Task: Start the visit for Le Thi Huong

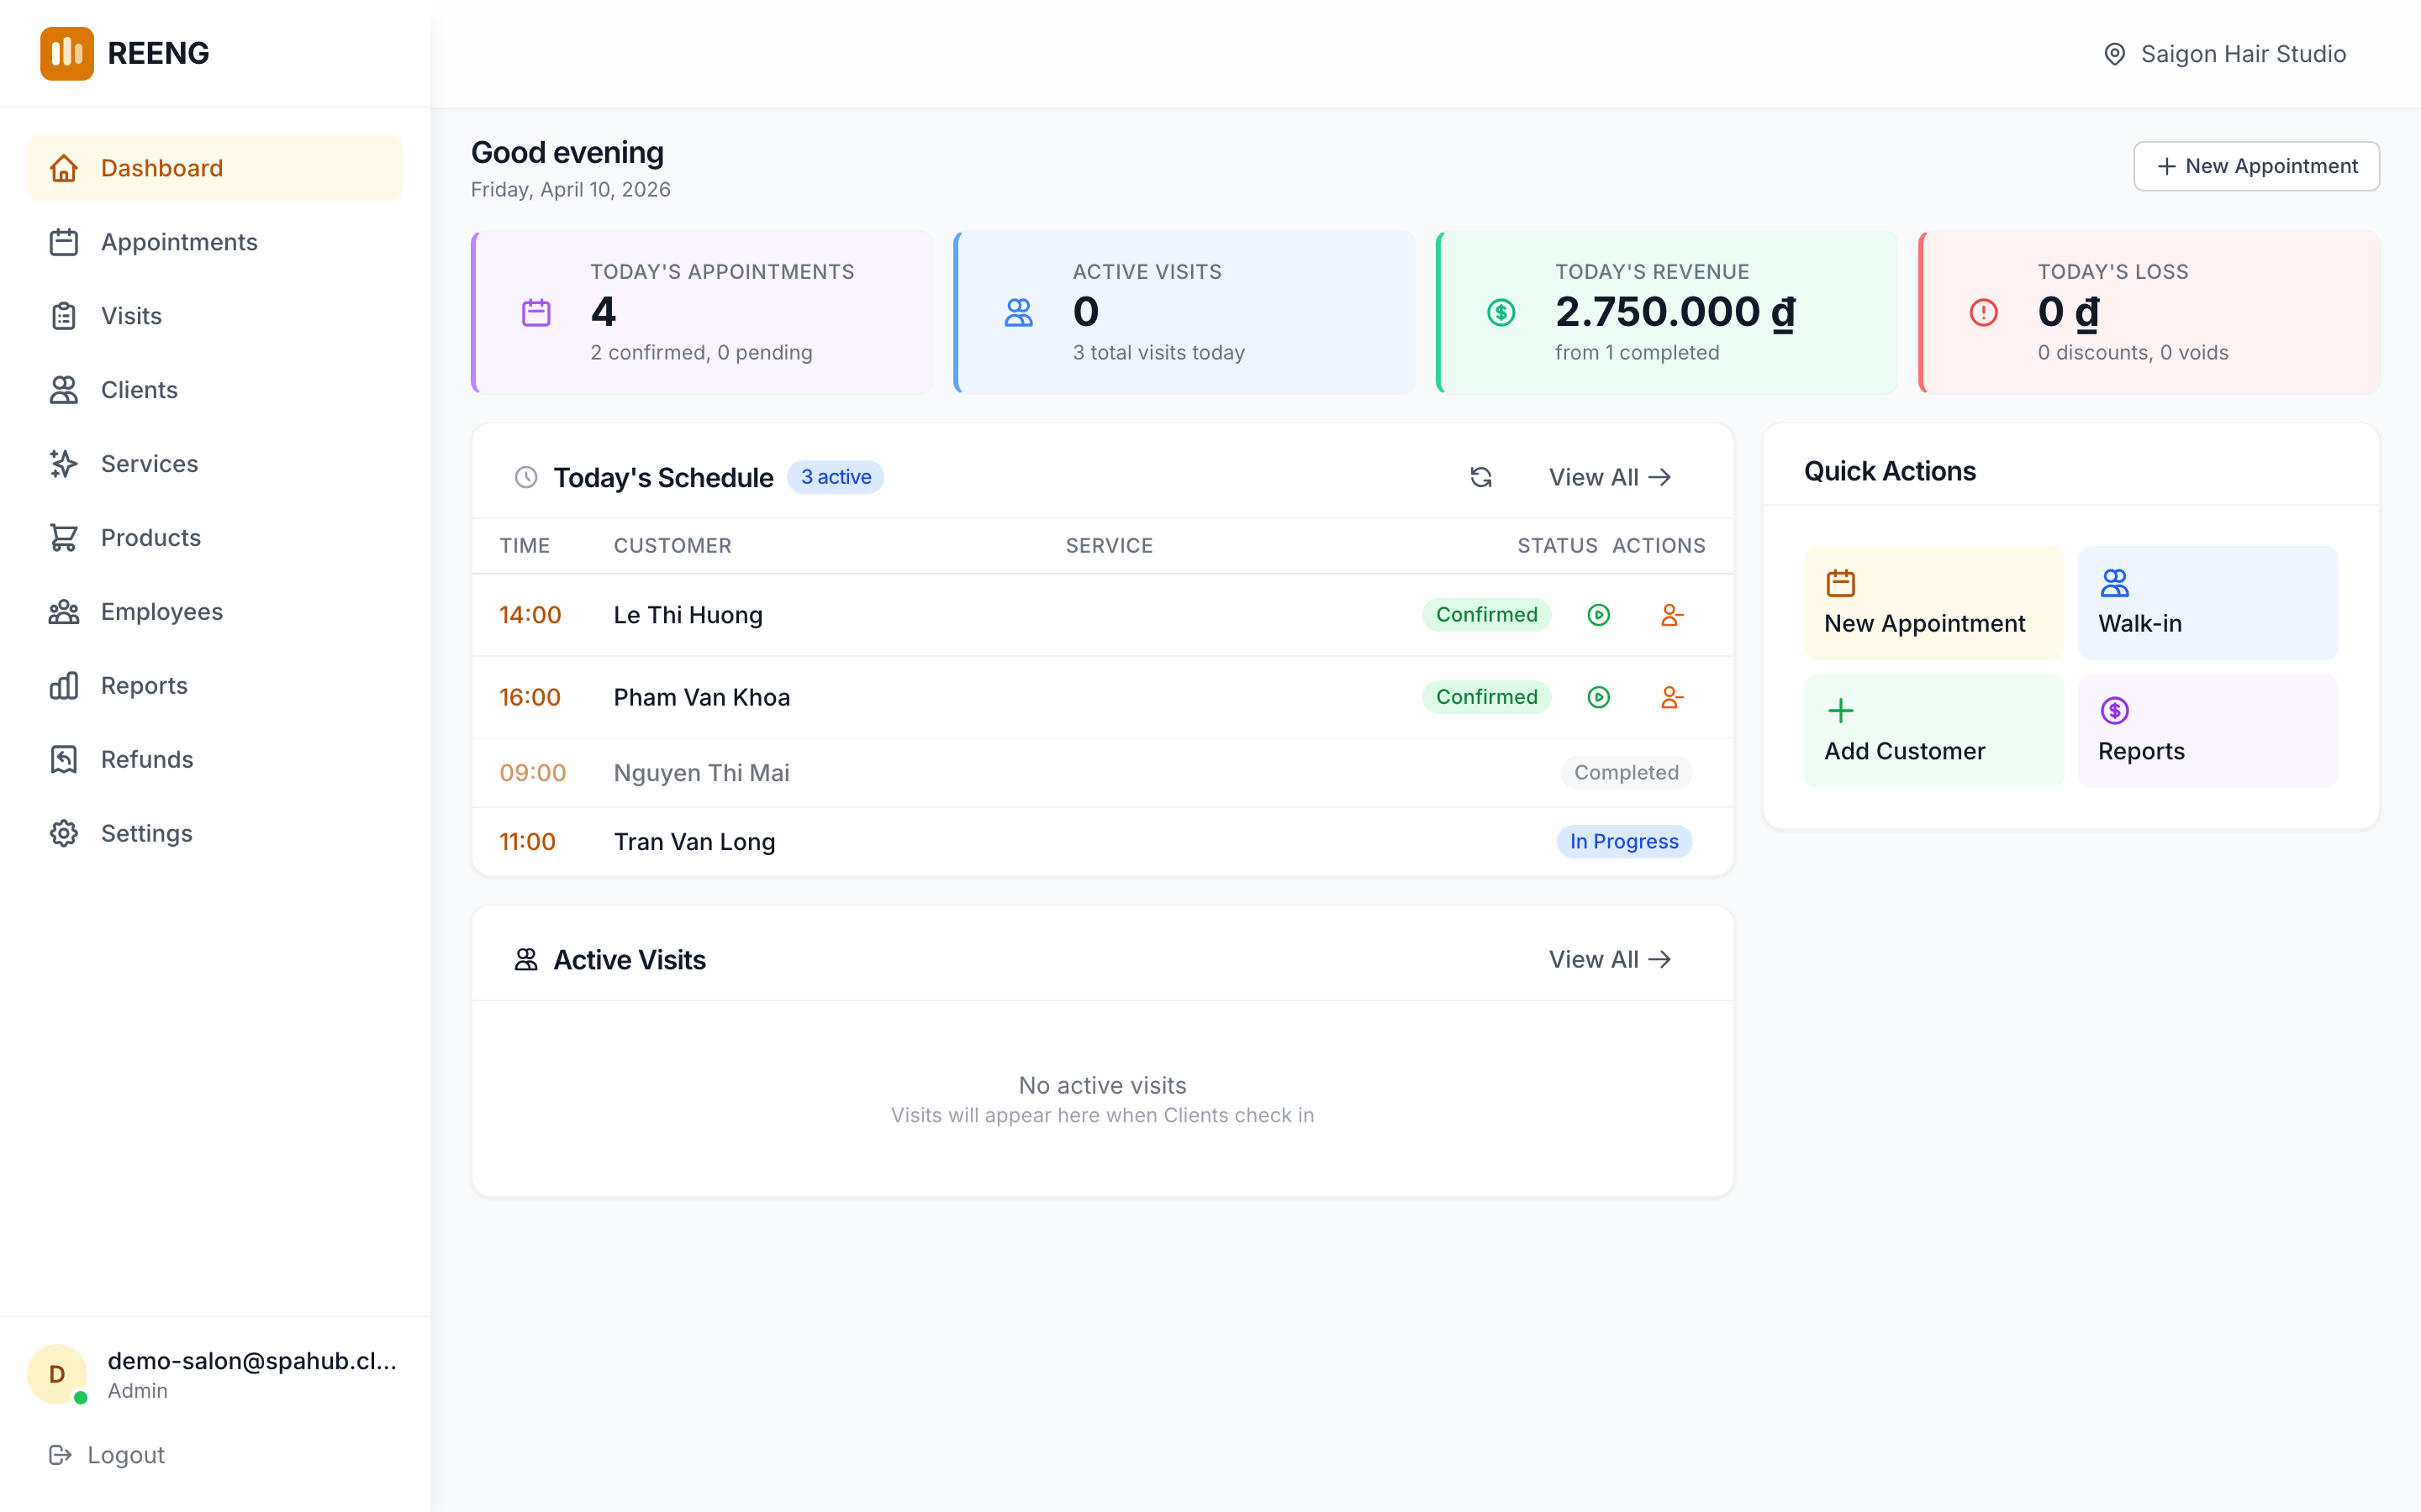Action: [x=1599, y=615]
